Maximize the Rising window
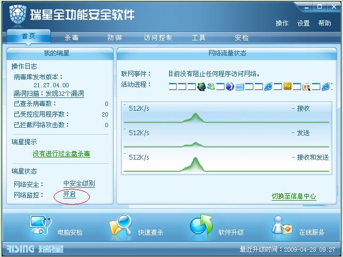The height and width of the screenshot is (257, 343). pyautogui.click(x=320, y=7)
